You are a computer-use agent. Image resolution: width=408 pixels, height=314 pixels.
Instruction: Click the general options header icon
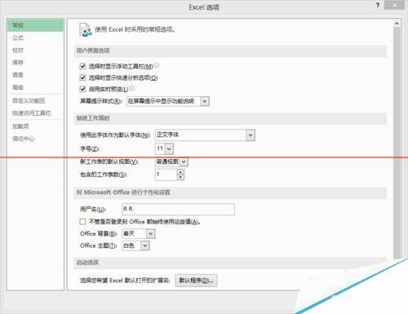(85, 29)
